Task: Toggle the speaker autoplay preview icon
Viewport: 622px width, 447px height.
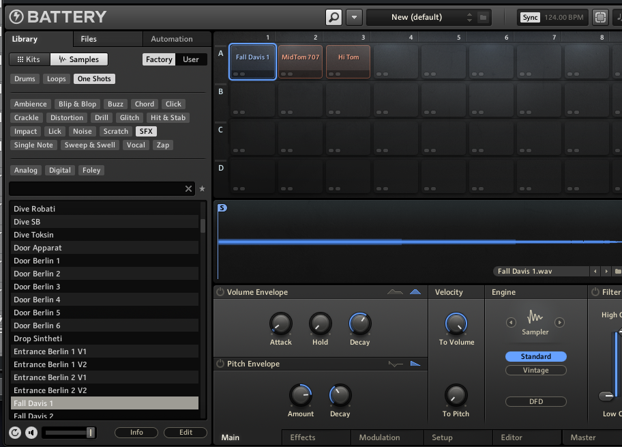Action: (x=31, y=433)
